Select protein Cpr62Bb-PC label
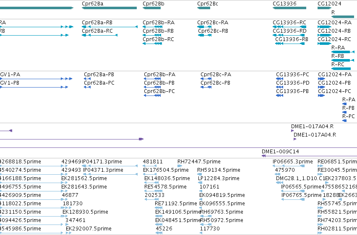 159,91
